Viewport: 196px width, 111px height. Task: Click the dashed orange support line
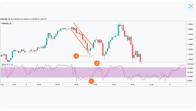(x=87, y=56)
